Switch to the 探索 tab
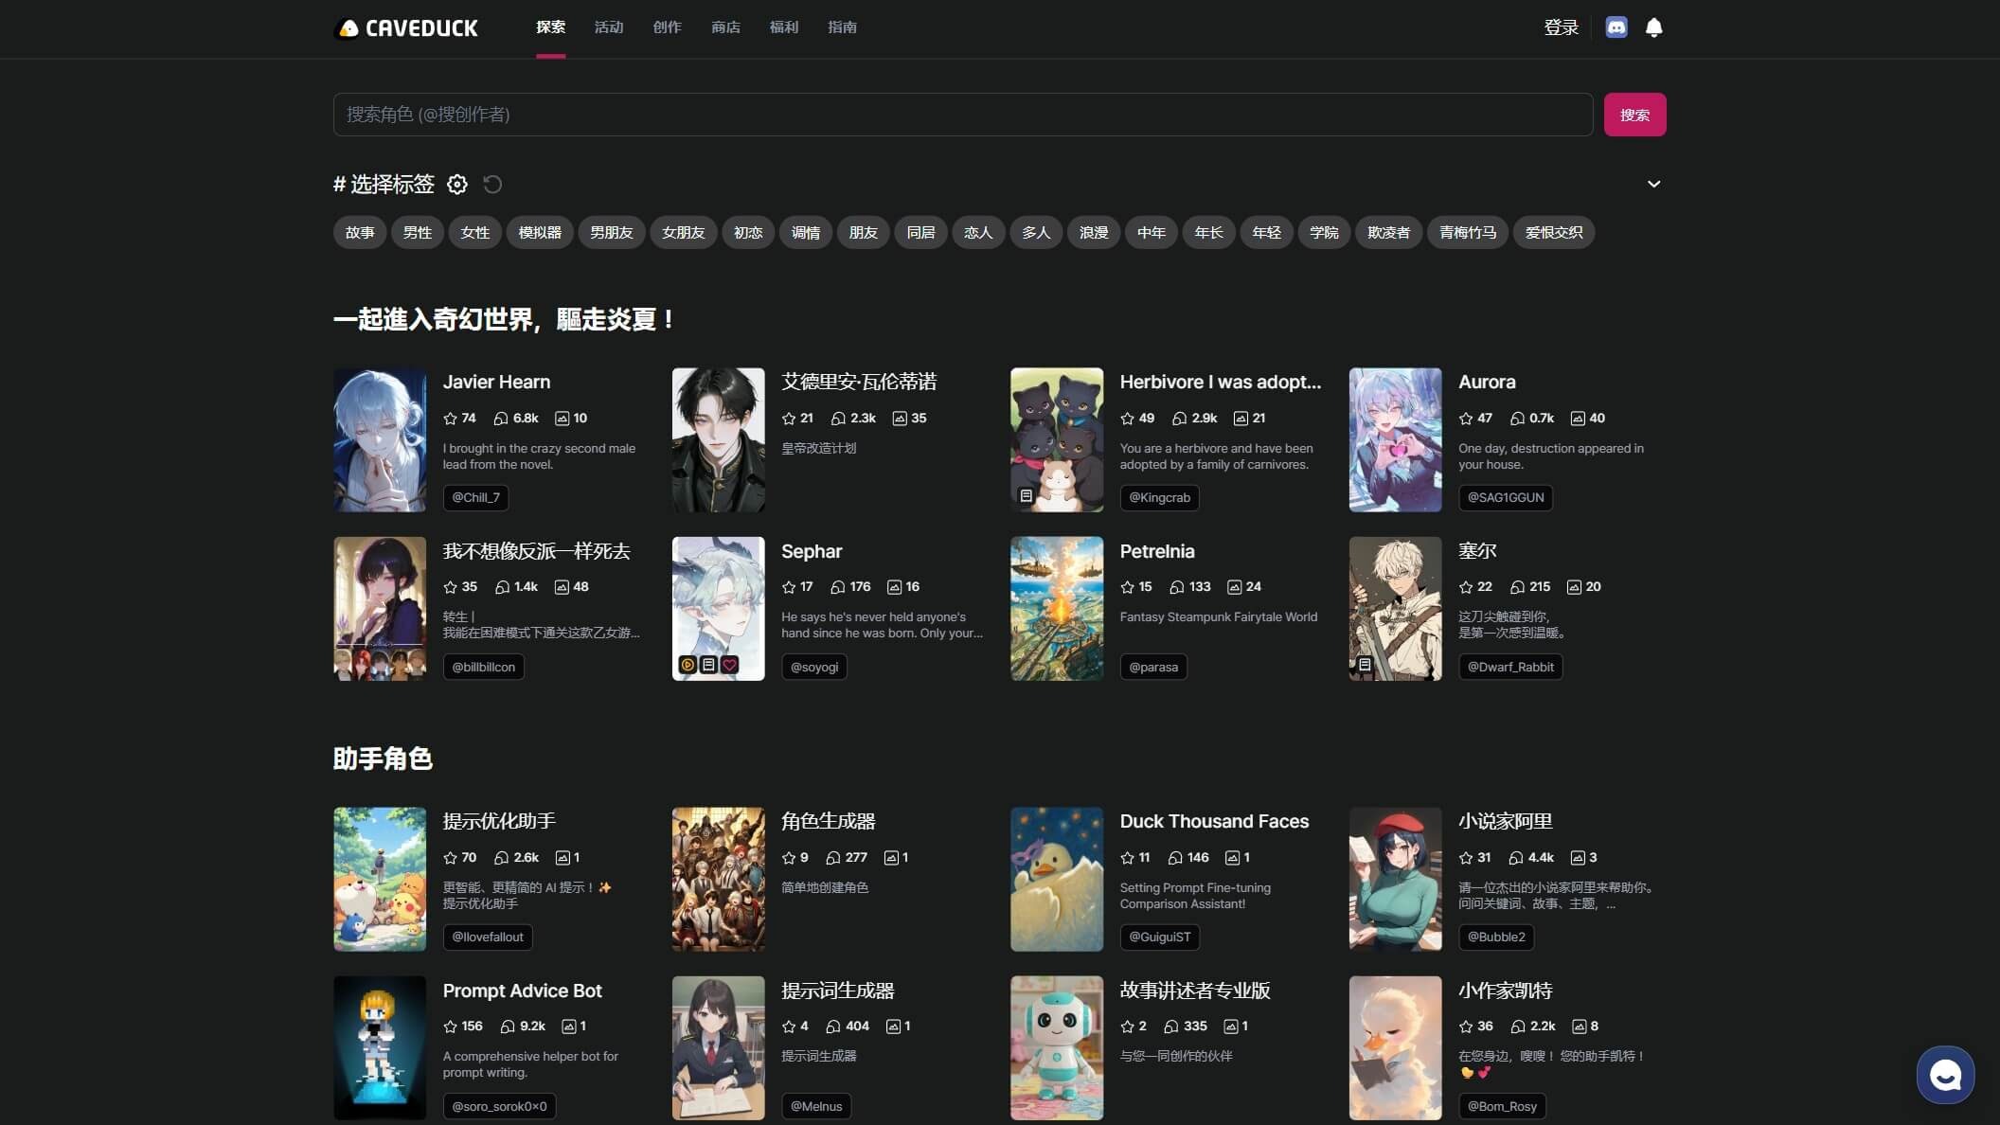This screenshot has height=1125, width=2000. pyautogui.click(x=551, y=27)
